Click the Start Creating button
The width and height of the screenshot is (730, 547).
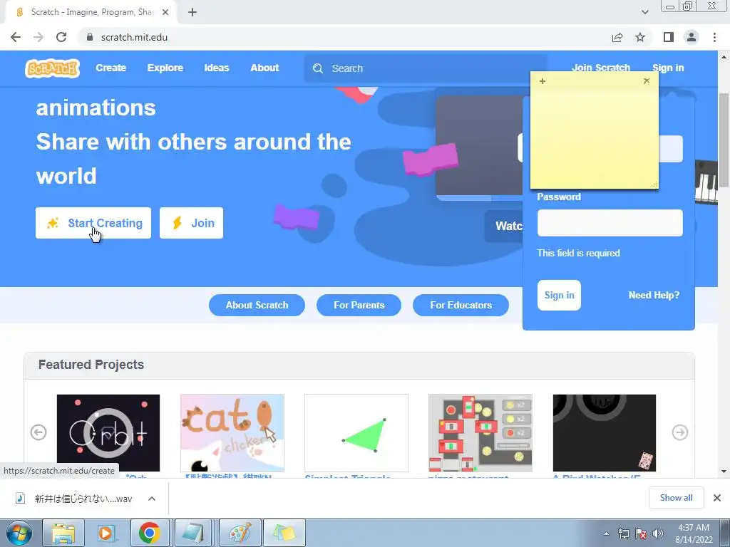point(93,223)
